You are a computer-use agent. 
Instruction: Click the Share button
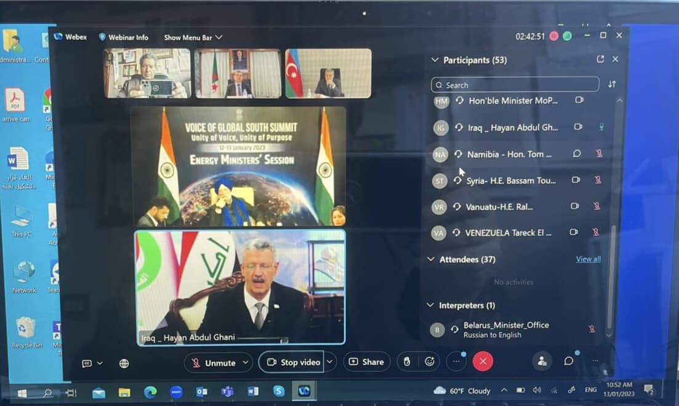[366, 362]
